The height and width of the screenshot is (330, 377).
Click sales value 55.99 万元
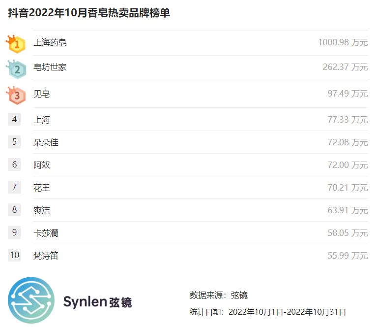pyautogui.click(x=348, y=255)
